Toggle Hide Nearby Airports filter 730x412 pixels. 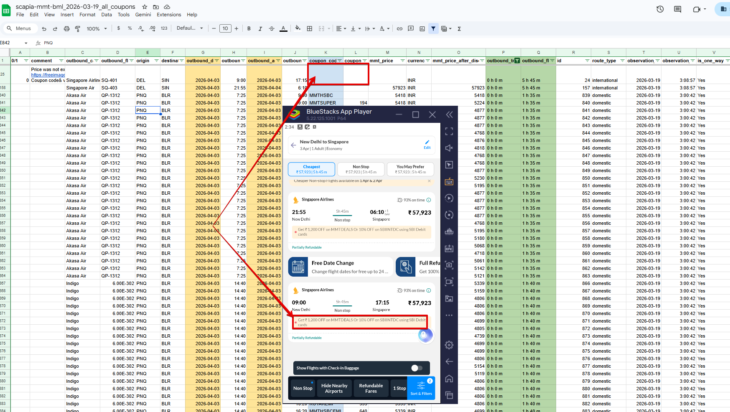(x=334, y=388)
